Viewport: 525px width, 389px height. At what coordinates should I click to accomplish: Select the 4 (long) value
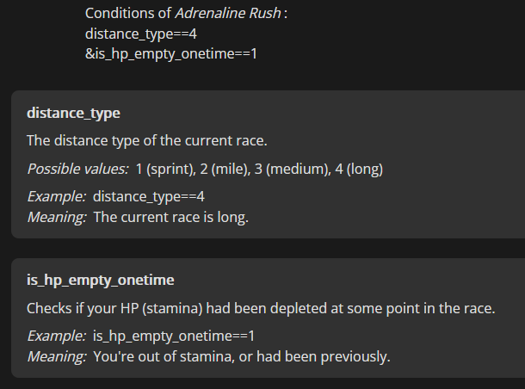[359, 169]
